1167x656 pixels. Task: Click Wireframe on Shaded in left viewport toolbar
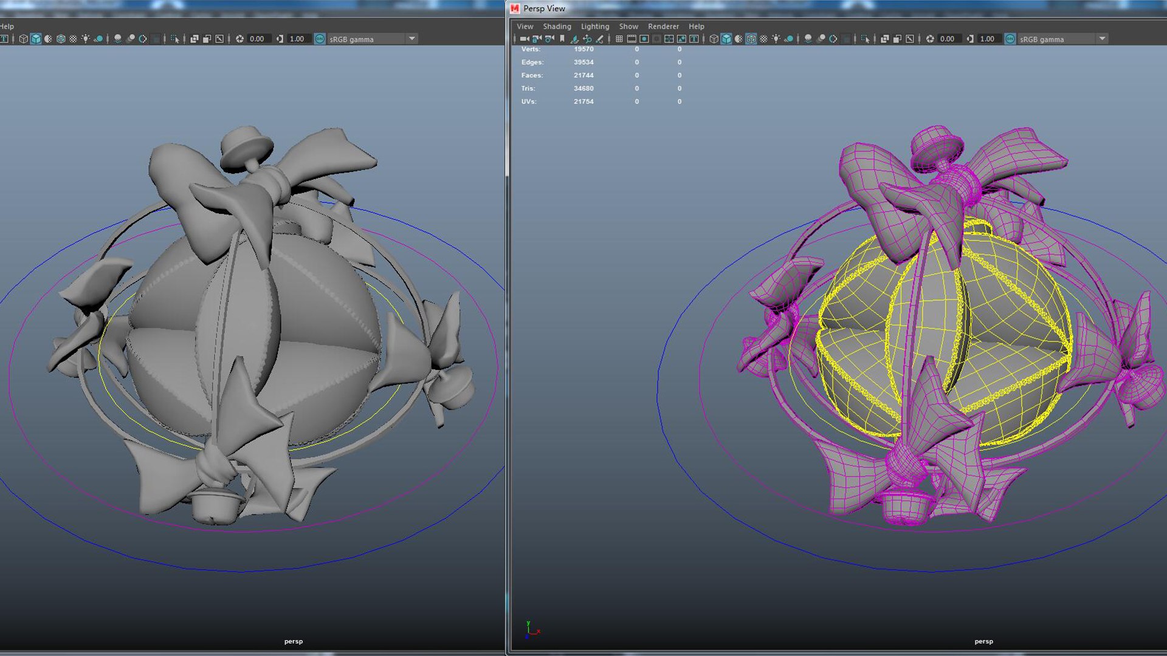[x=61, y=39]
